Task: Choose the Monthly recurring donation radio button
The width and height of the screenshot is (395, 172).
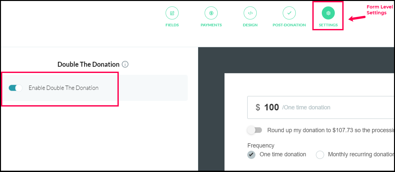Action: point(320,155)
